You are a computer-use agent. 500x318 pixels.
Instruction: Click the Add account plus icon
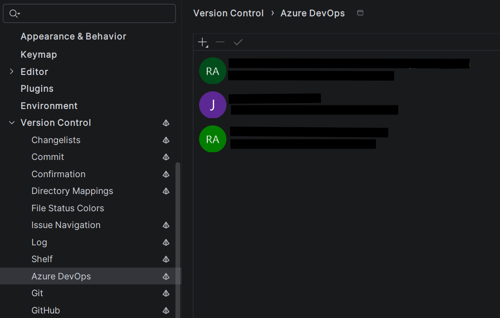(203, 42)
